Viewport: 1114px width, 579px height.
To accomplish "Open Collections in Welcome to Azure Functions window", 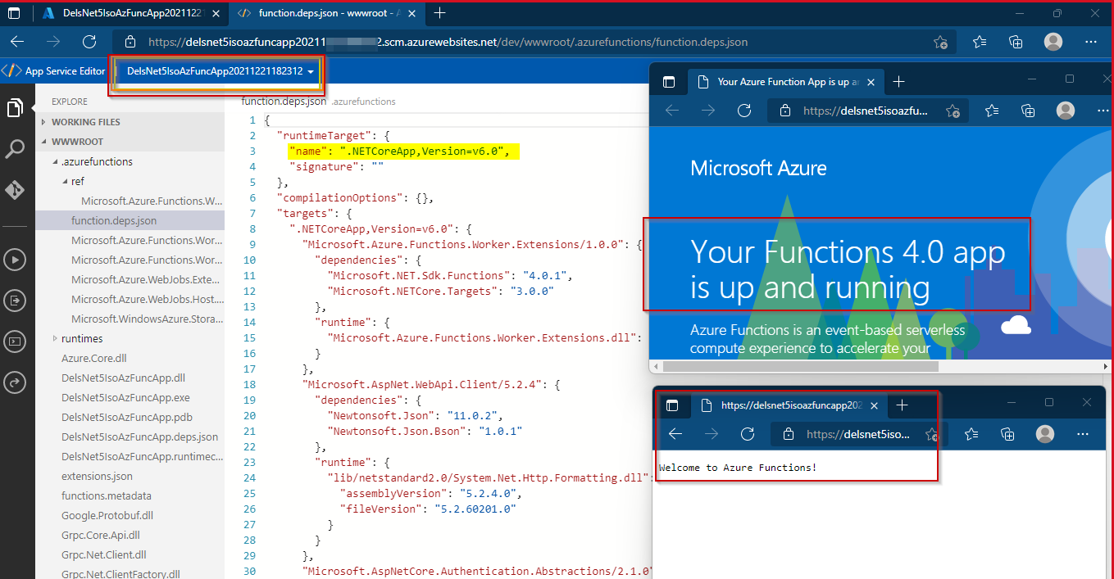I will 1008,434.
